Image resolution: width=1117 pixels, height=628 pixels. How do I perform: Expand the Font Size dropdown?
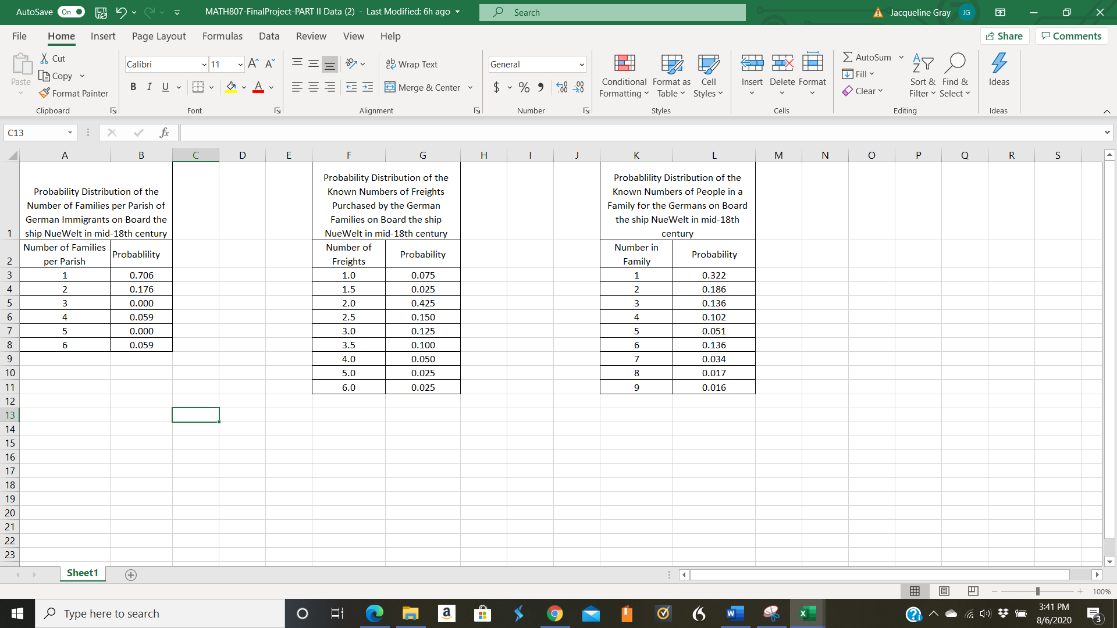(x=238, y=65)
